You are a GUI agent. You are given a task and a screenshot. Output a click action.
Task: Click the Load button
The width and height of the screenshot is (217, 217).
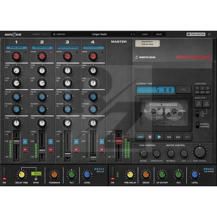(145, 34)
